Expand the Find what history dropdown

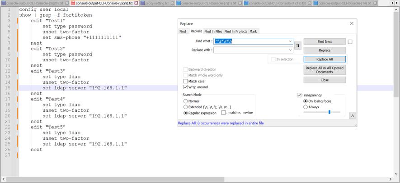pos(290,41)
